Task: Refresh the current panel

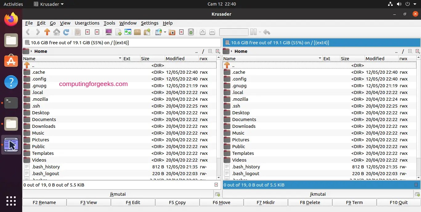Action: (66, 32)
